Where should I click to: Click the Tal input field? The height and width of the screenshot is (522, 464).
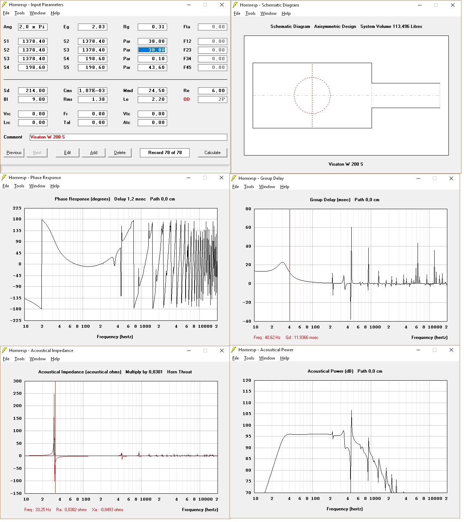(92, 123)
